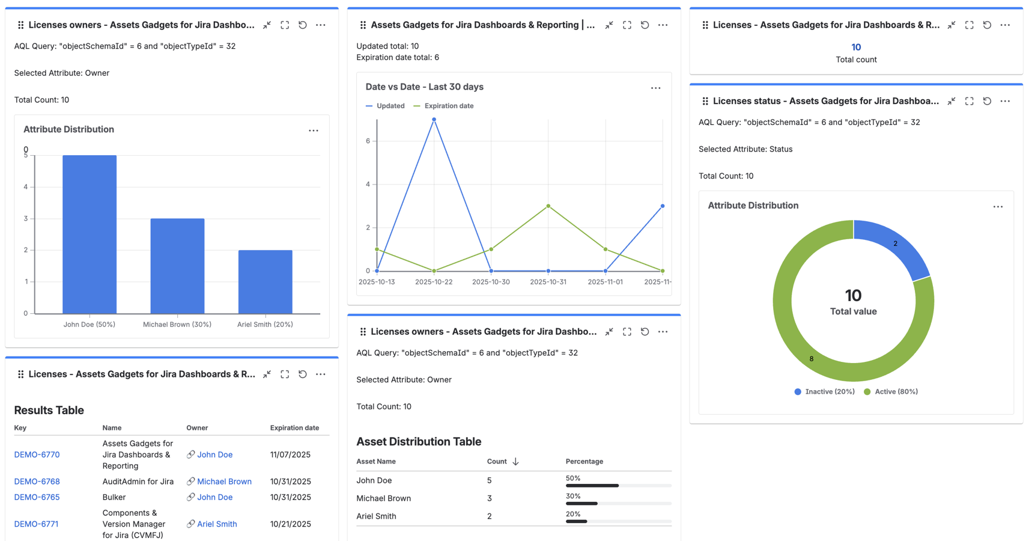This screenshot has width=1032, height=541.
Task: Open issue DEMO-6768 from the Results Table
Action: point(37,481)
